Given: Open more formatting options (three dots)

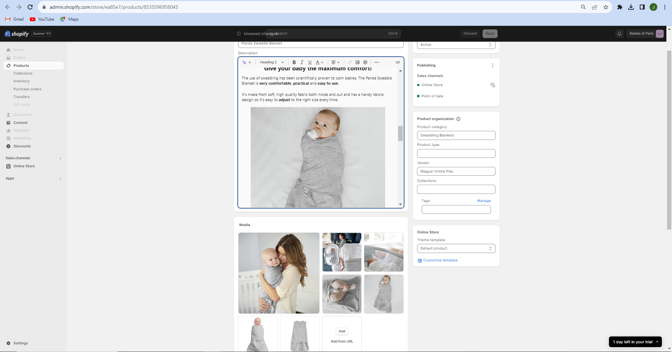Looking at the screenshot, I should pyautogui.click(x=377, y=62).
